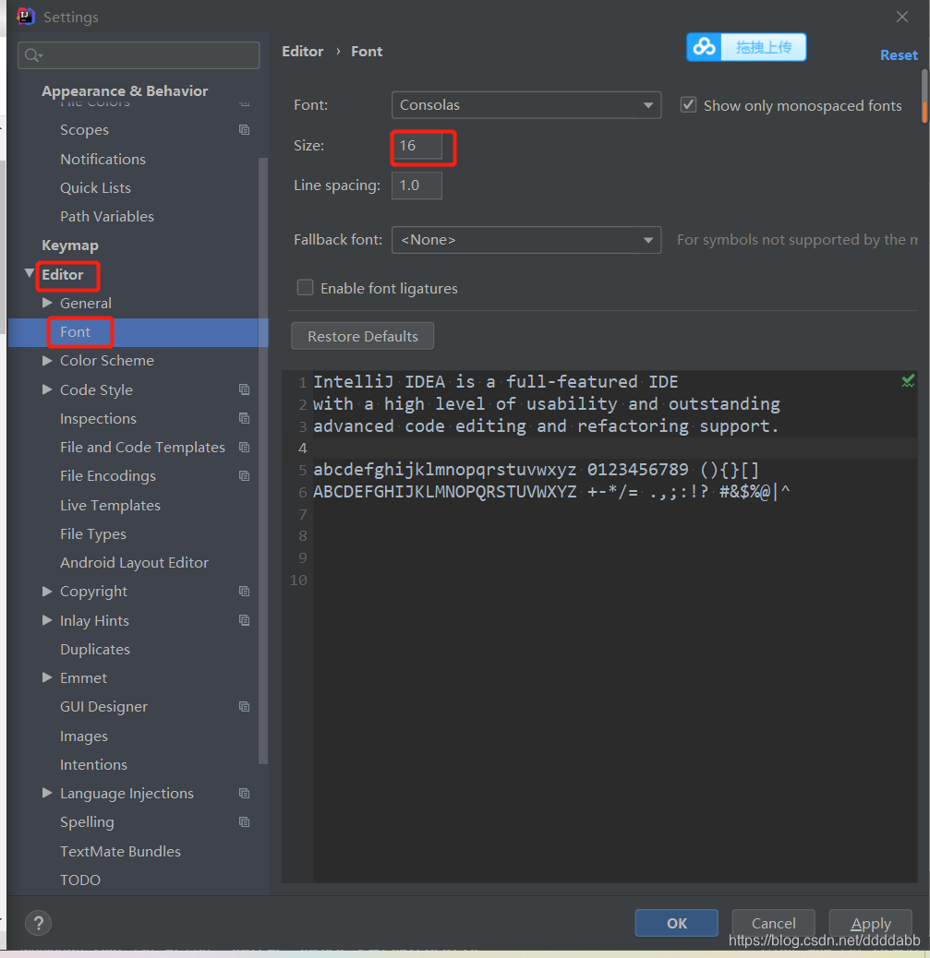
Task: Click the green checkmark in font preview
Action: pos(908,381)
